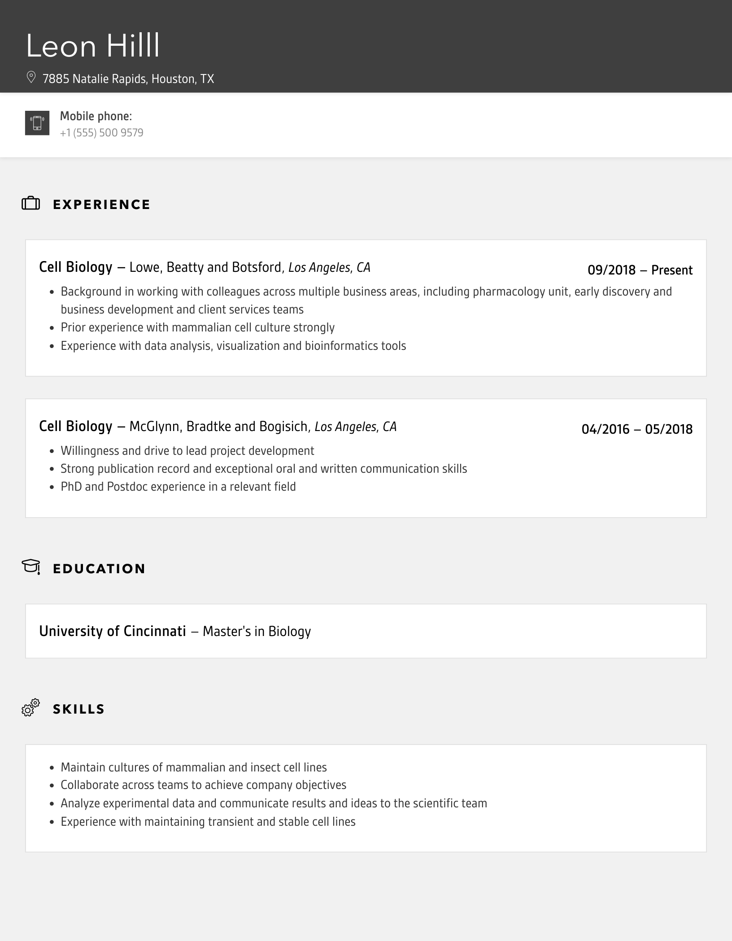The width and height of the screenshot is (732, 941).
Task: Click the mobile phone icon
Action: [37, 123]
